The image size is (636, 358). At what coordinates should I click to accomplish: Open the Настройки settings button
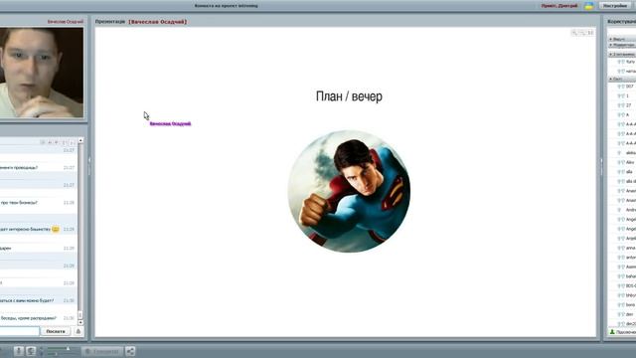coord(615,6)
